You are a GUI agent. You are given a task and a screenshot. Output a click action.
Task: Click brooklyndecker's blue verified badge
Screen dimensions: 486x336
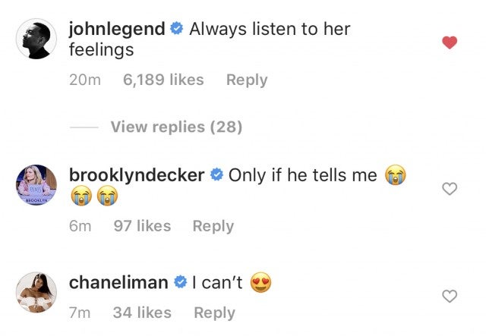(x=216, y=176)
